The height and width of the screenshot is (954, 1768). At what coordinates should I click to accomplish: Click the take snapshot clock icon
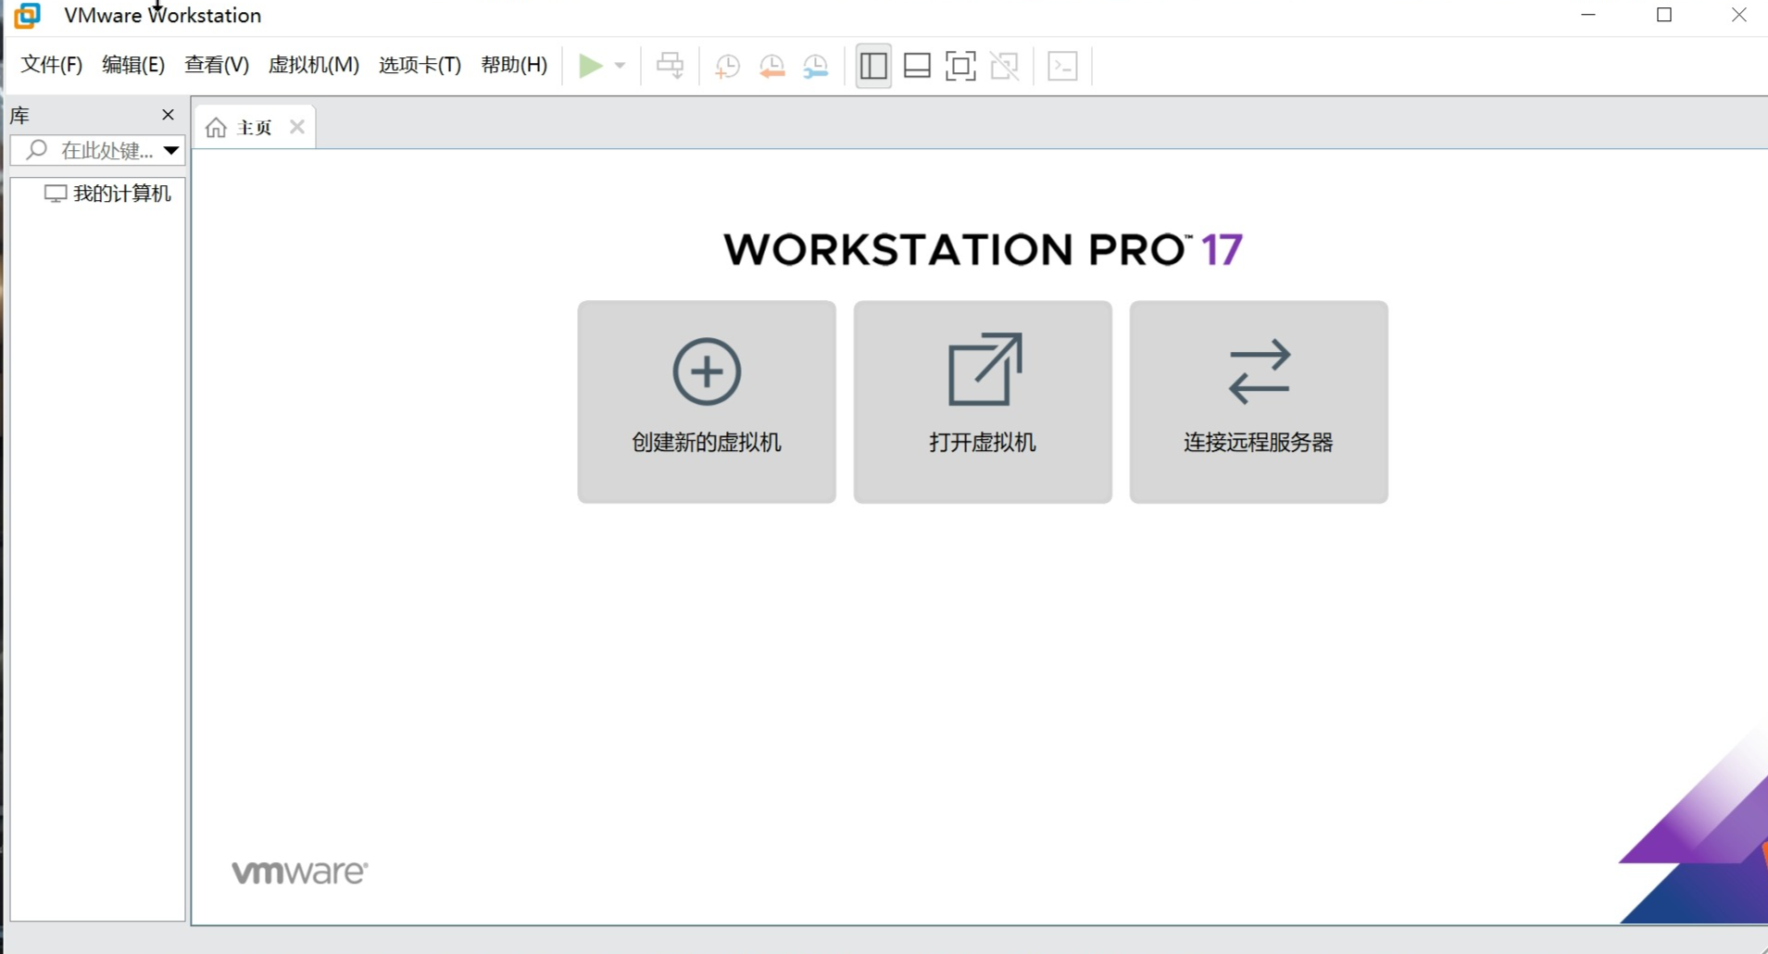coord(727,66)
